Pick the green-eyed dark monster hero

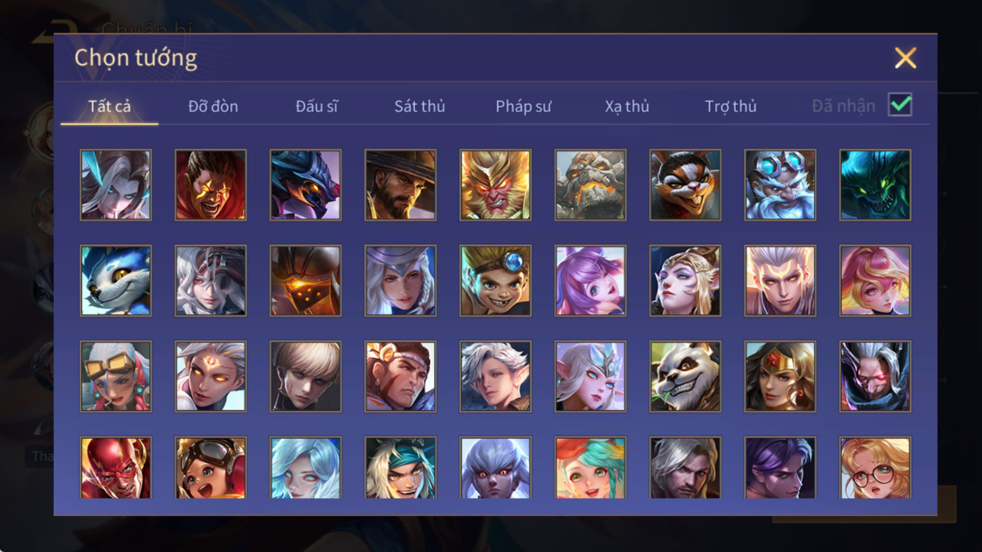tap(875, 185)
